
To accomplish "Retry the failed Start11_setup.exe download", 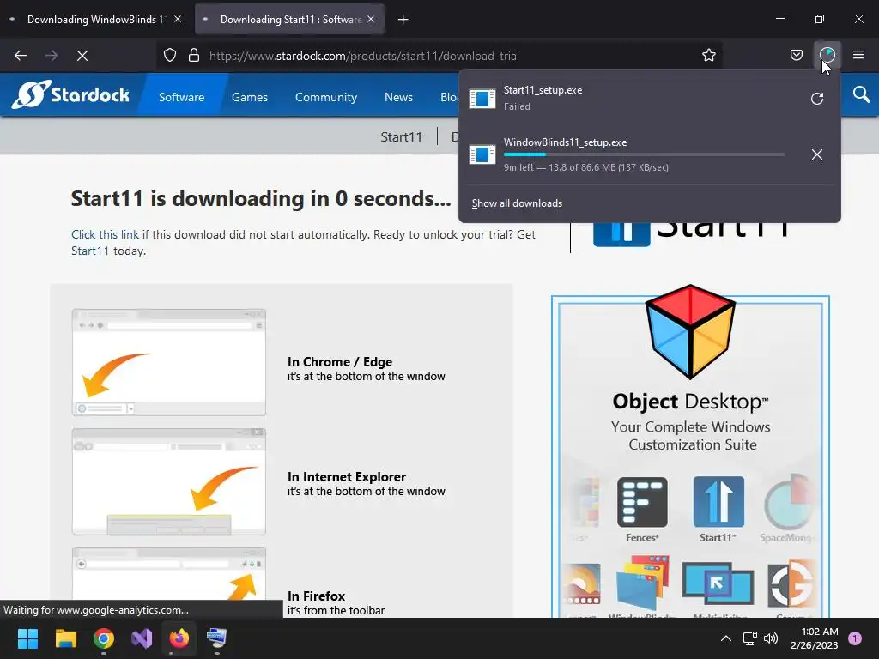I will point(817,99).
